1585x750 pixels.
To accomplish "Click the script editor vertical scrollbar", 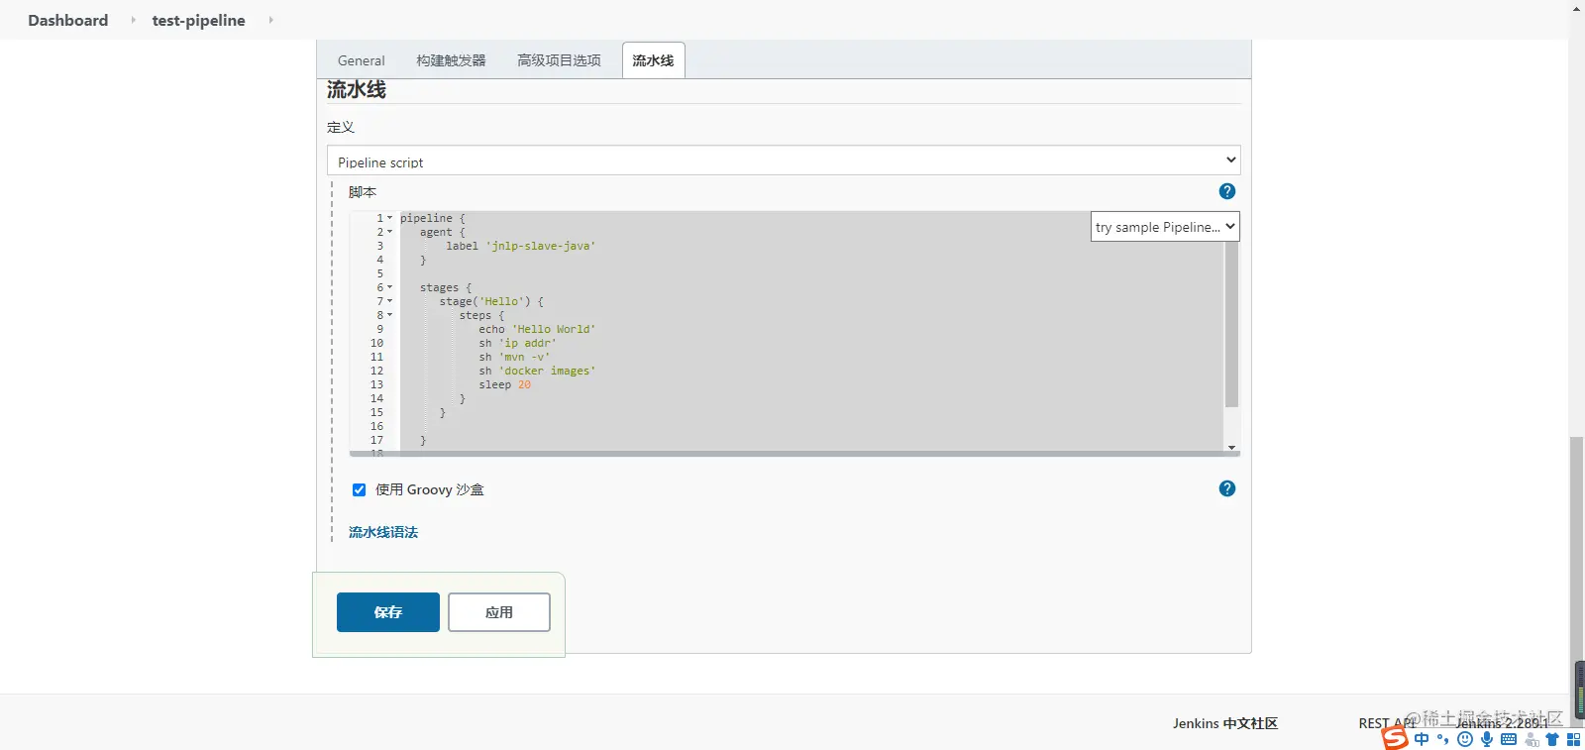I will point(1231,325).
